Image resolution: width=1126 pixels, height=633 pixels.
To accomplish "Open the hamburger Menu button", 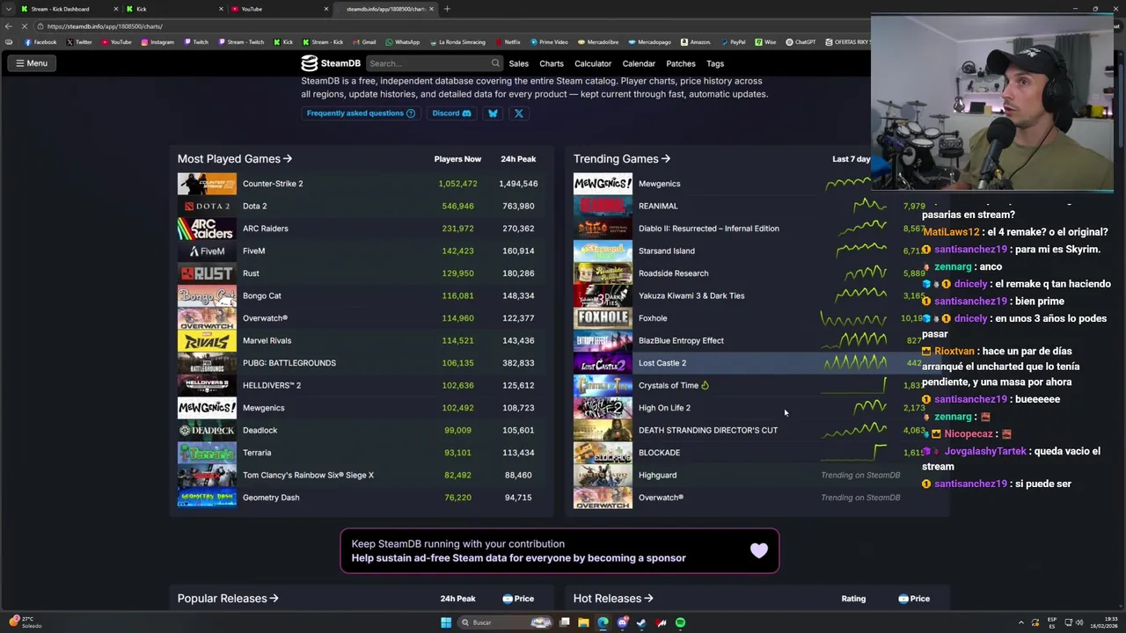I will [31, 63].
